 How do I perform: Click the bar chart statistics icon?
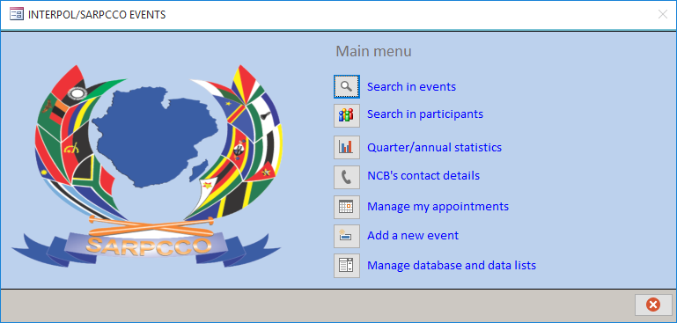point(346,147)
